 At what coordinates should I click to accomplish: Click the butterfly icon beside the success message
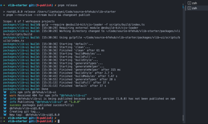(x=5, y=105)
